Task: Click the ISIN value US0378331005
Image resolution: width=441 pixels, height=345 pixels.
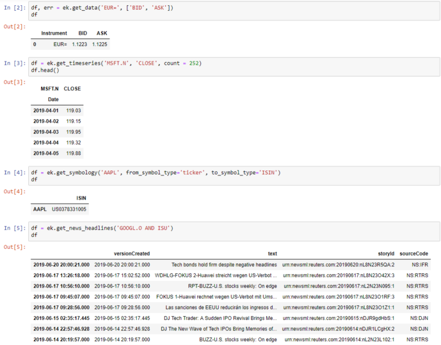Action: 69,209
